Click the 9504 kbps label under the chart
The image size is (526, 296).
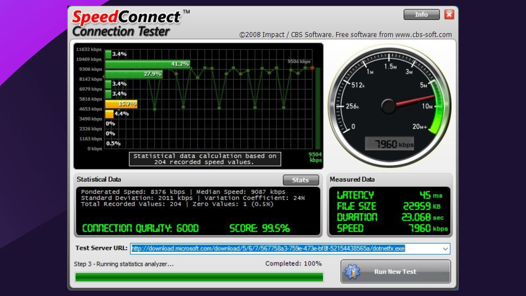(315, 157)
